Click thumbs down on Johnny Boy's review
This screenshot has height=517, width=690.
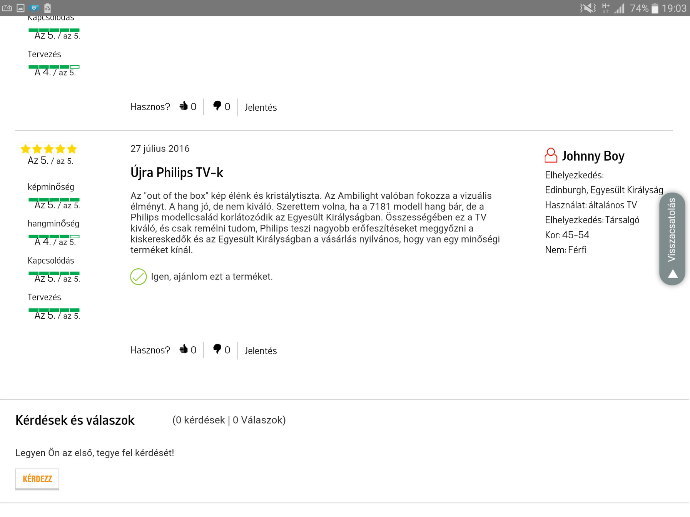pyautogui.click(x=217, y=349)
